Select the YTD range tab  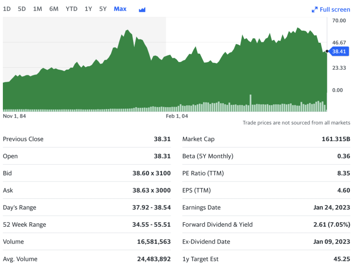click(x=72, y=9)
